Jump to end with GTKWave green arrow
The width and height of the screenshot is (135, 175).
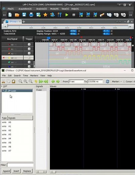click(46, 81)
